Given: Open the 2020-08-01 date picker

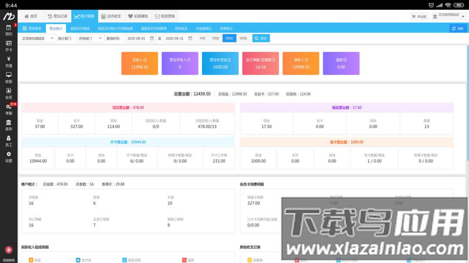Looking at the screenshot, I should [x=137, y=38].
